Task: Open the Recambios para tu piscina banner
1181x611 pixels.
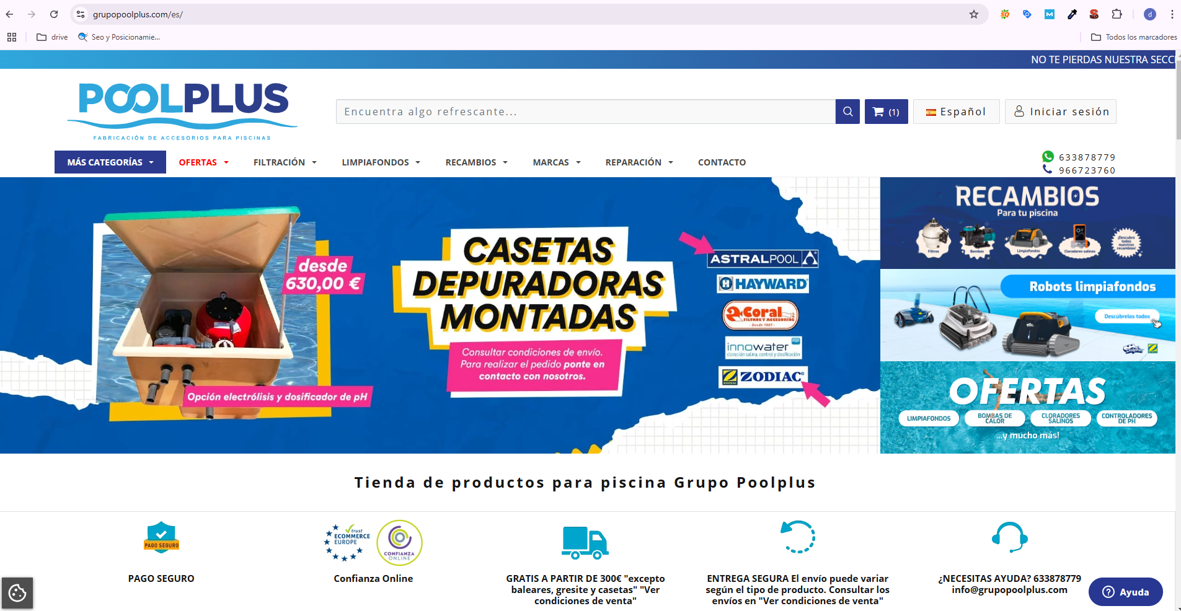Action: point(1028,223)
